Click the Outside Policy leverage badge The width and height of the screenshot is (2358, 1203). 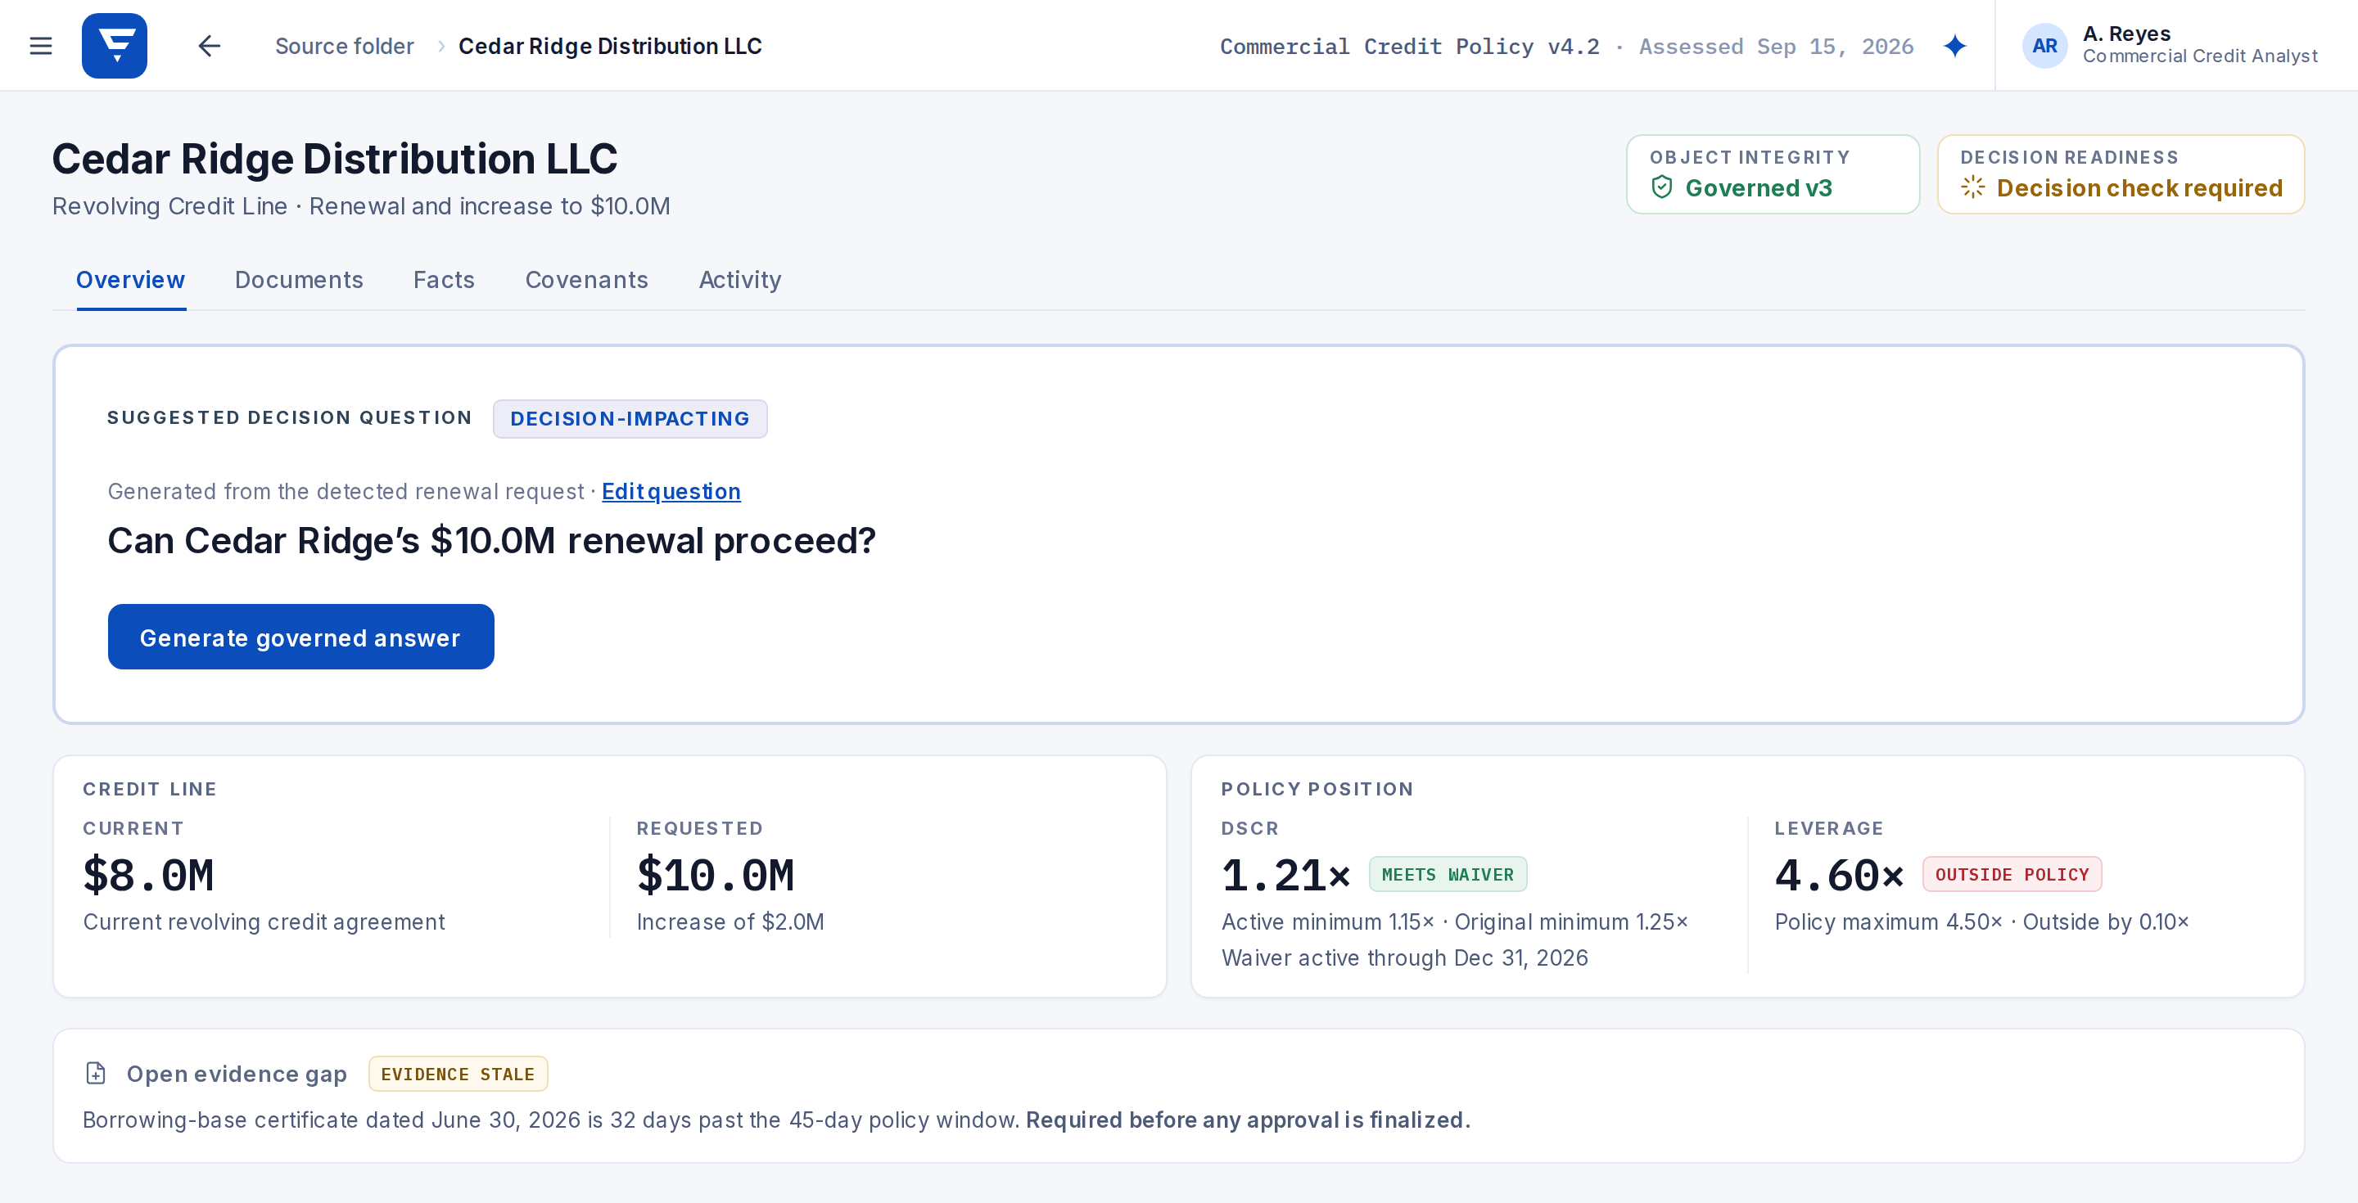pos(2012,875)
